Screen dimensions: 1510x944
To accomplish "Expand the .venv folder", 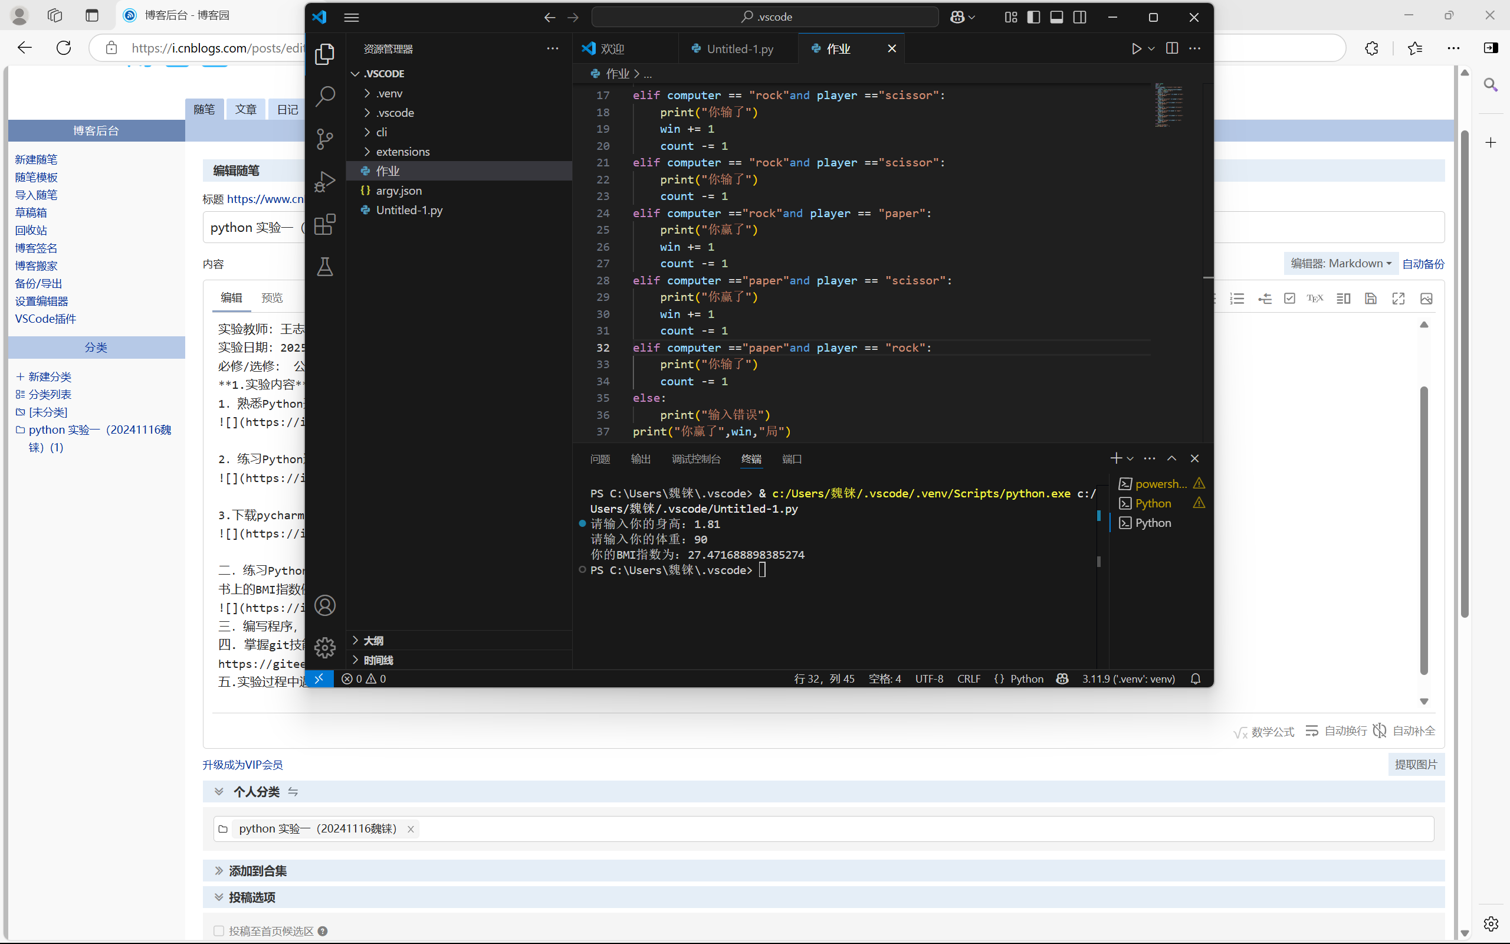I will point(389,94).
